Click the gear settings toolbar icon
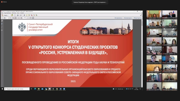 24,15
